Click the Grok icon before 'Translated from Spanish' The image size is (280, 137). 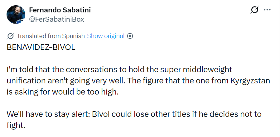(11, 36)
